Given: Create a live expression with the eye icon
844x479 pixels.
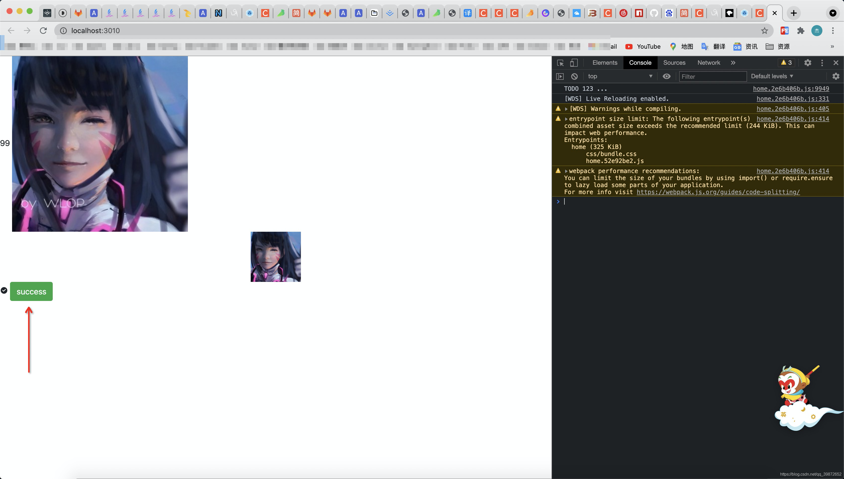Looking at the screenshot, I should (666, 76).
